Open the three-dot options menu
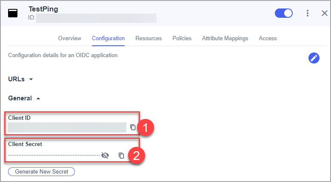Screen dimensions: 331x182 (x=308, y=13)
